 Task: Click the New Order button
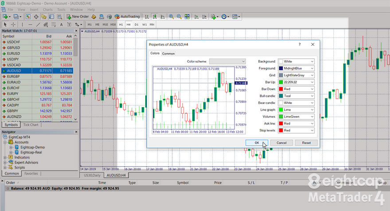pyautogui.click(x=78, y=16)
